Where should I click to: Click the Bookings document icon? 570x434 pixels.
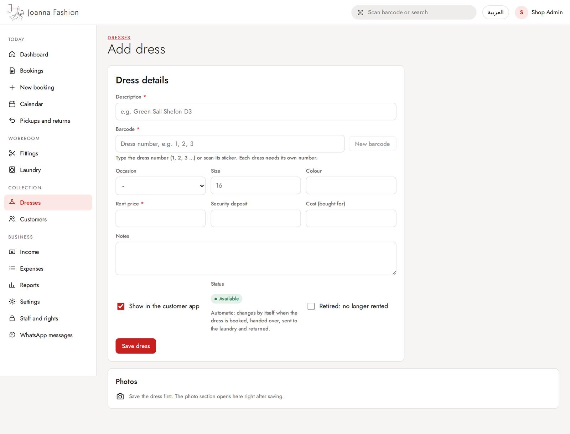coord(12,71)
